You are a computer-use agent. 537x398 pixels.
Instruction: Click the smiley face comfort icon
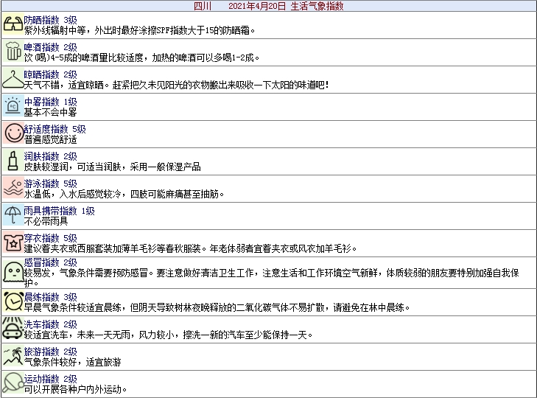pos(13,133)
